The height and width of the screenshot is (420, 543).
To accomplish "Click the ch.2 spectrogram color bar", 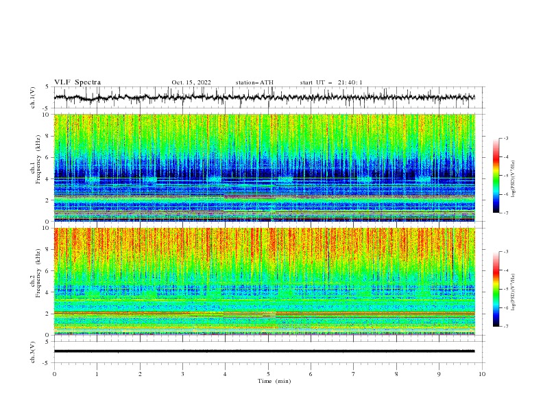I will coord(496,289).
